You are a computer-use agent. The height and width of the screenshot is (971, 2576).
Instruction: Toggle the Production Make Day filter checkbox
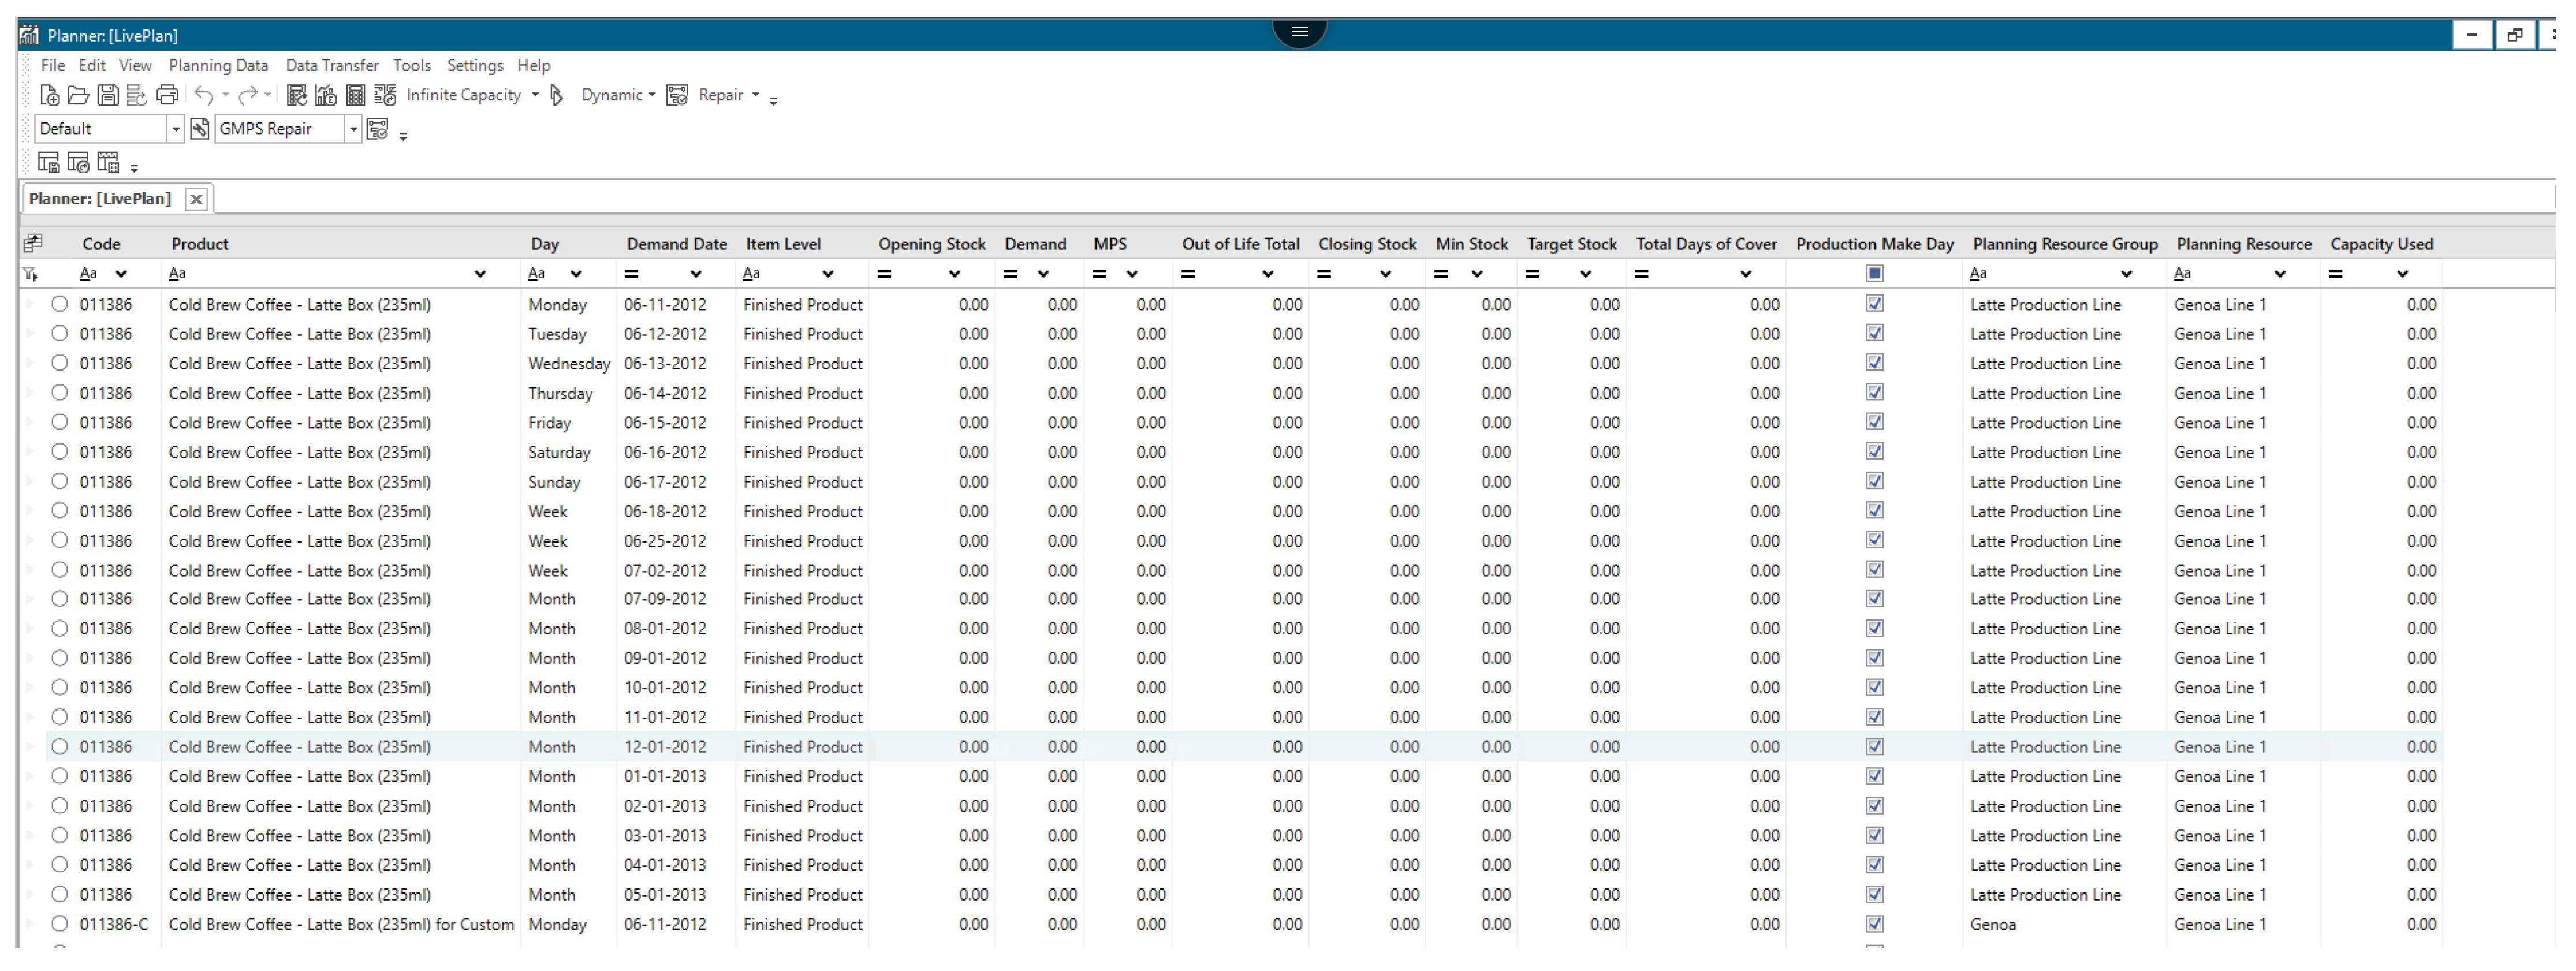(1874, 274)
